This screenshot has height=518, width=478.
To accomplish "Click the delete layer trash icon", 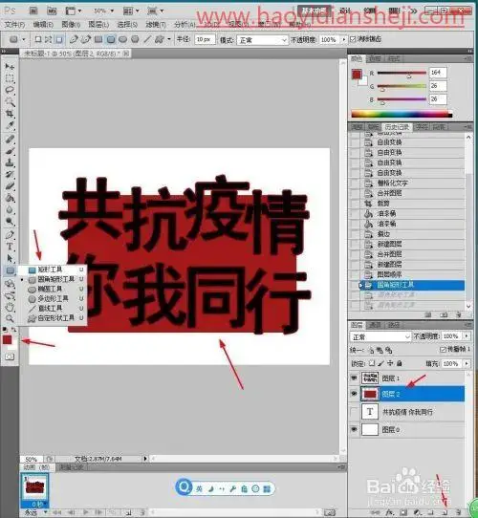I will click(459, 512).
